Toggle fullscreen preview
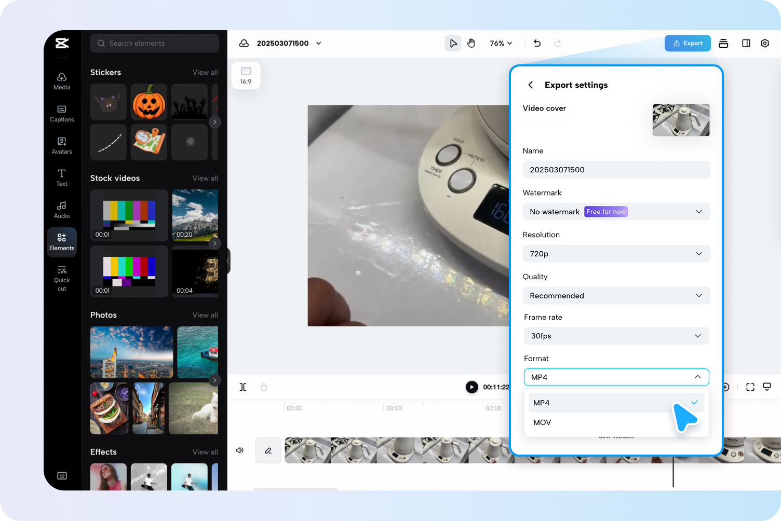The width and height of the screenshot is (781, 521). pyautogui.click(x=750, y=387)
